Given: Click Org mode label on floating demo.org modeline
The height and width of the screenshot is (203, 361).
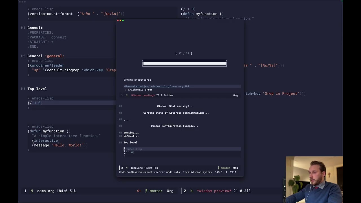Looking at the screenshot, I should [235, 168].
